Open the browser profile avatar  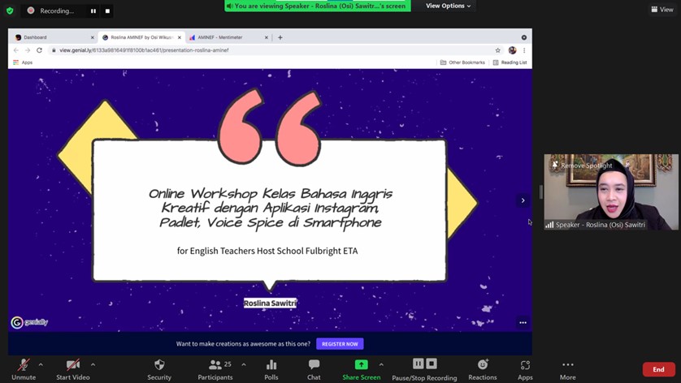pyautogui.click(x=513, y=50)
